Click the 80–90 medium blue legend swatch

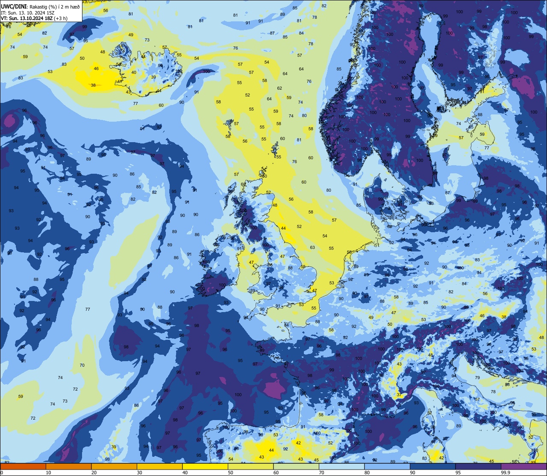(387, 466)
